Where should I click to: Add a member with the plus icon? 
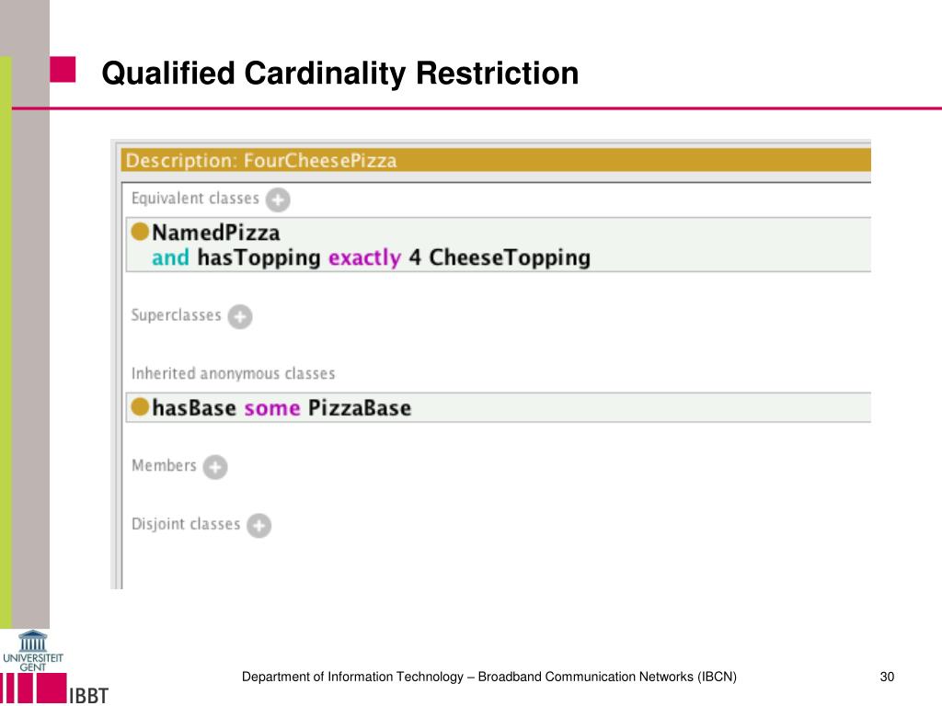coord(215,467)
